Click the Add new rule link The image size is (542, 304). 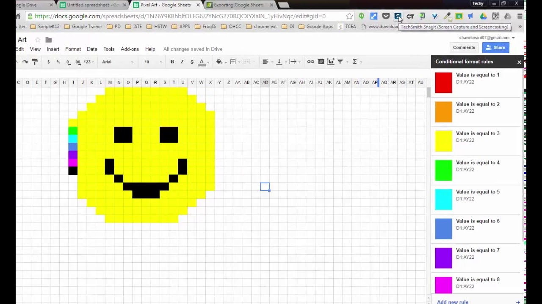(453, 301)
